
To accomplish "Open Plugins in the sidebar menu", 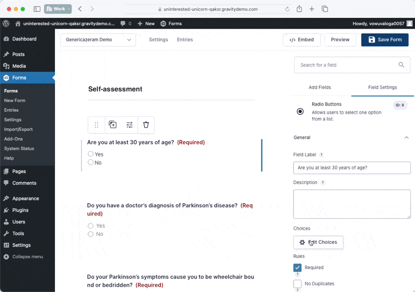I will tap(20, 210).
